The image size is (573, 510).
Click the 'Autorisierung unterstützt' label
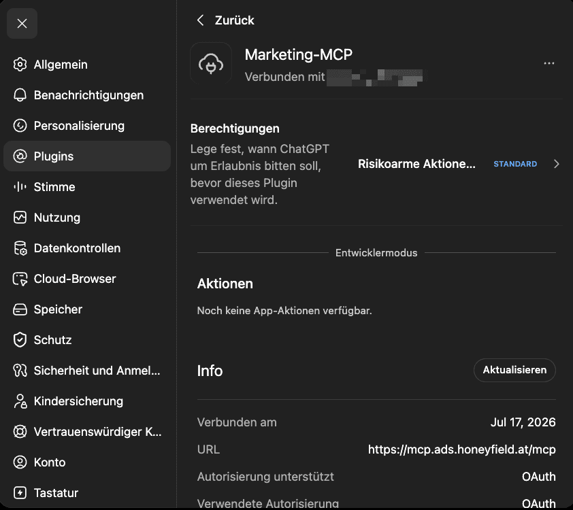point(265,477)
